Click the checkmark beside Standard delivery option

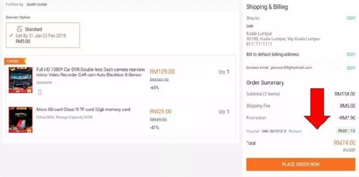coord(11,35)
